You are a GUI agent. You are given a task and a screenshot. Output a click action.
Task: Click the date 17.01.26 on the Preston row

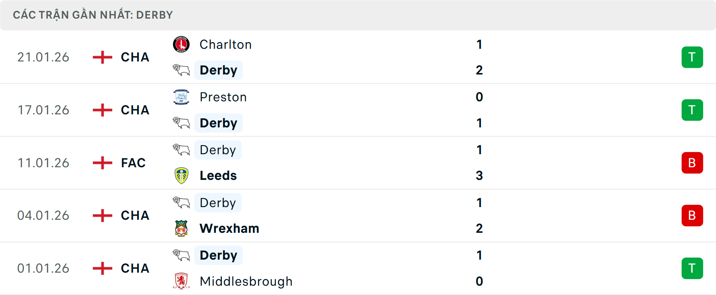43,110
